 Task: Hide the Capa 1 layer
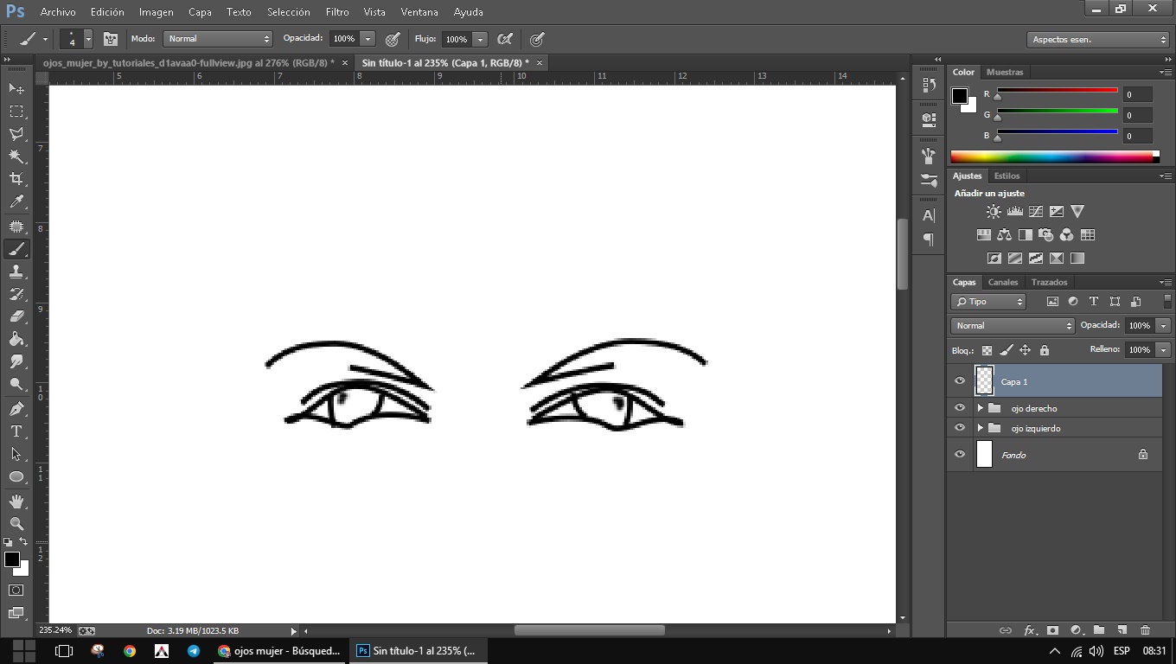tap(960, 381)
